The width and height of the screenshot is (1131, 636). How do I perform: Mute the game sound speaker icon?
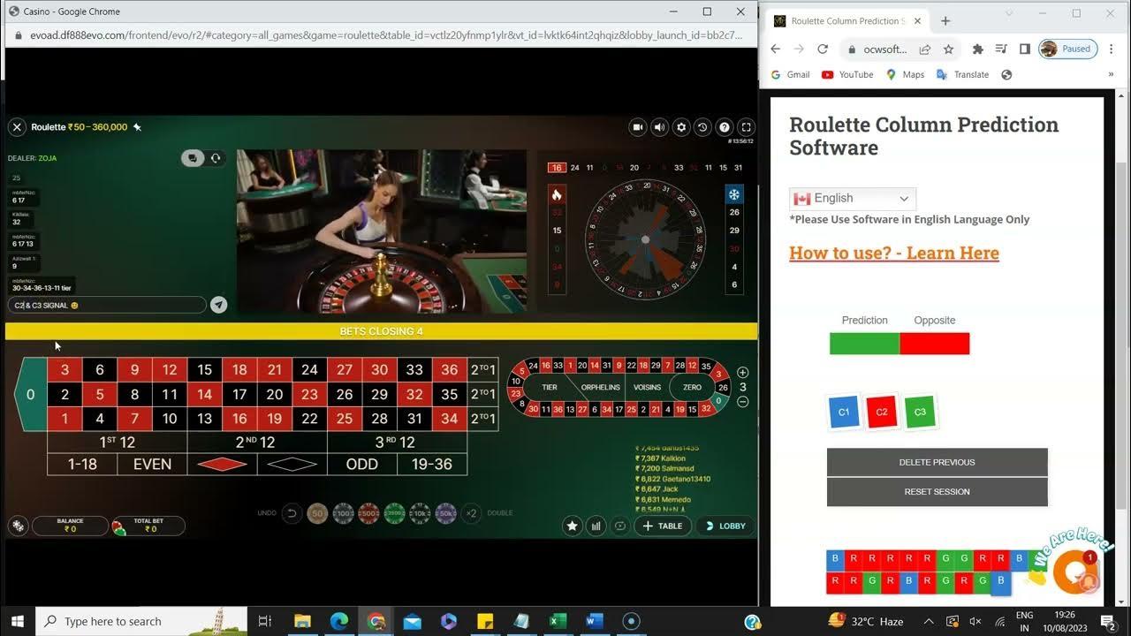(x=659, y=127)
